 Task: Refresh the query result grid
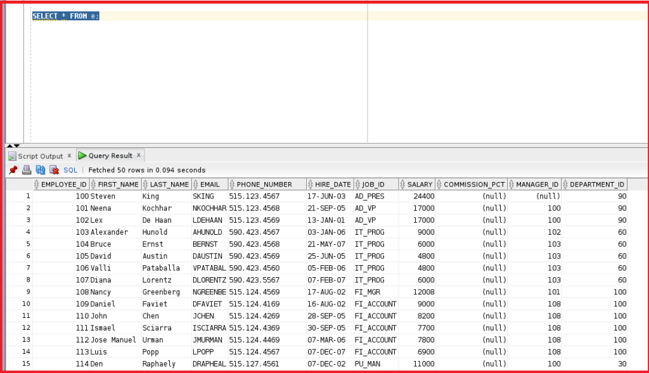[x=39, y=170]
